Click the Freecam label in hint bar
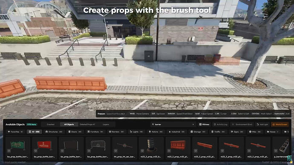This screenshot has width=294, height=165. pyautogui.click(x=101, y=114)
